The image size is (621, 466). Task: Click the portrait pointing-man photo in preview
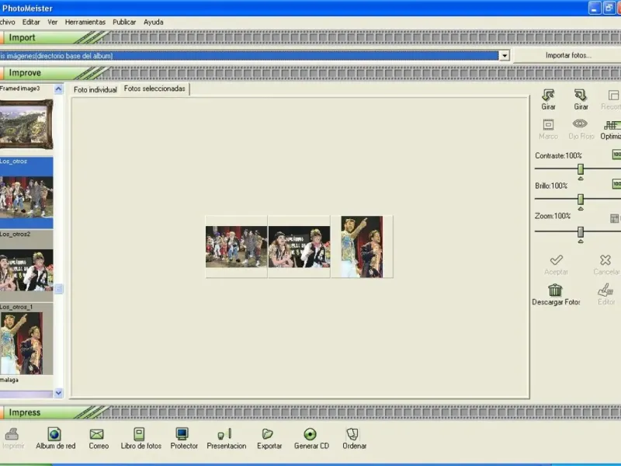tap(362, 246)
